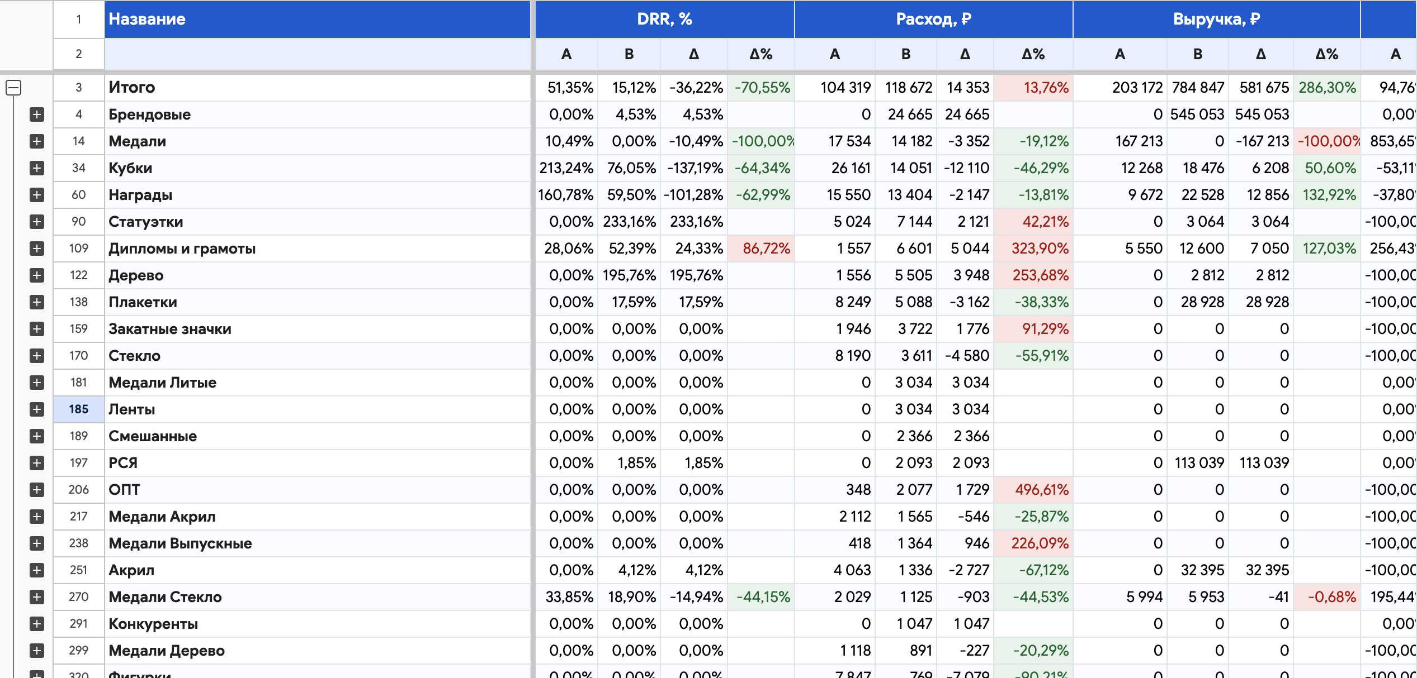Screen dimensions: 1417x678
Task: Expand the Награды row group
Action: coord(37,195)
